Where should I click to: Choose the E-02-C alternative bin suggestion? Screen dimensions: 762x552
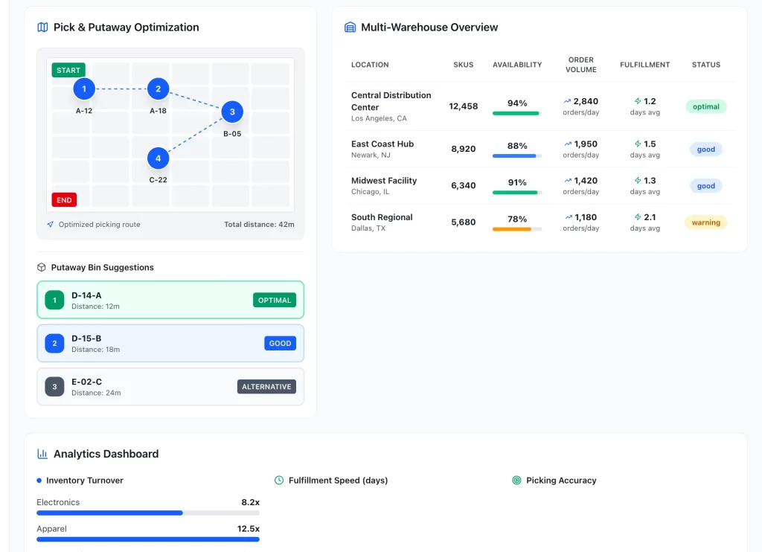pyautogui.click(x=170, y=387)
